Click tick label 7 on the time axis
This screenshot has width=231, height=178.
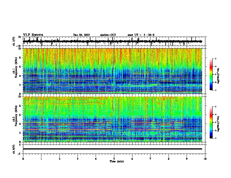[x=150, y=159]
